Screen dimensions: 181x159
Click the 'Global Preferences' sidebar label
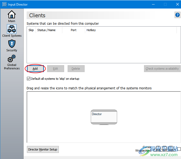(12, 67)
